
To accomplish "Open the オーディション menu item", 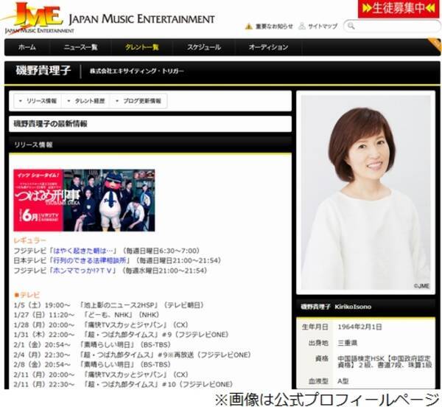I will (x=268, y=47).
